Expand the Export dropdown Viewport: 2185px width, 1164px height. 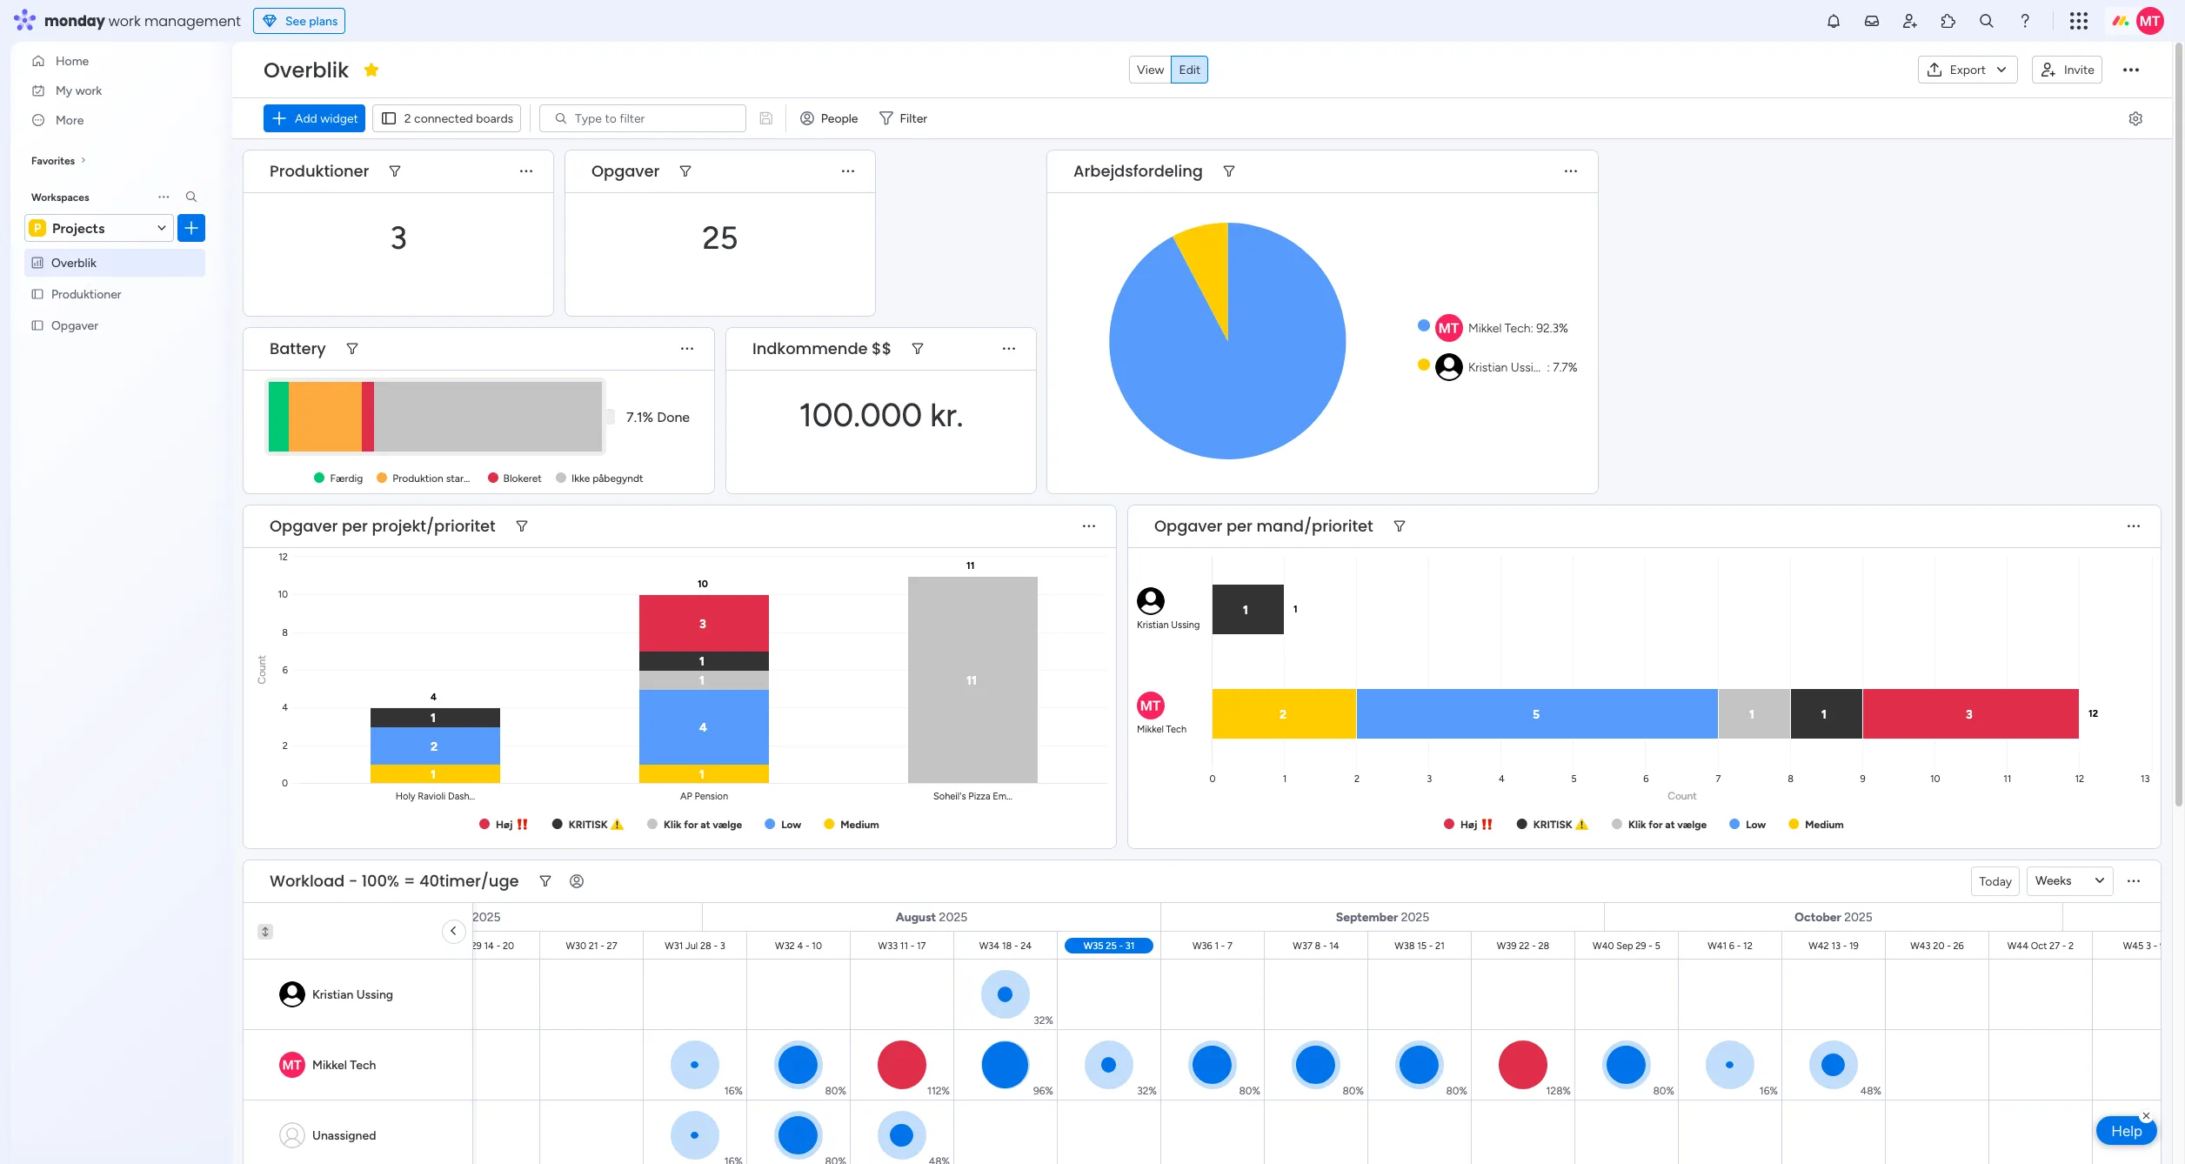pyautogui.click(x=1967, y=70)
